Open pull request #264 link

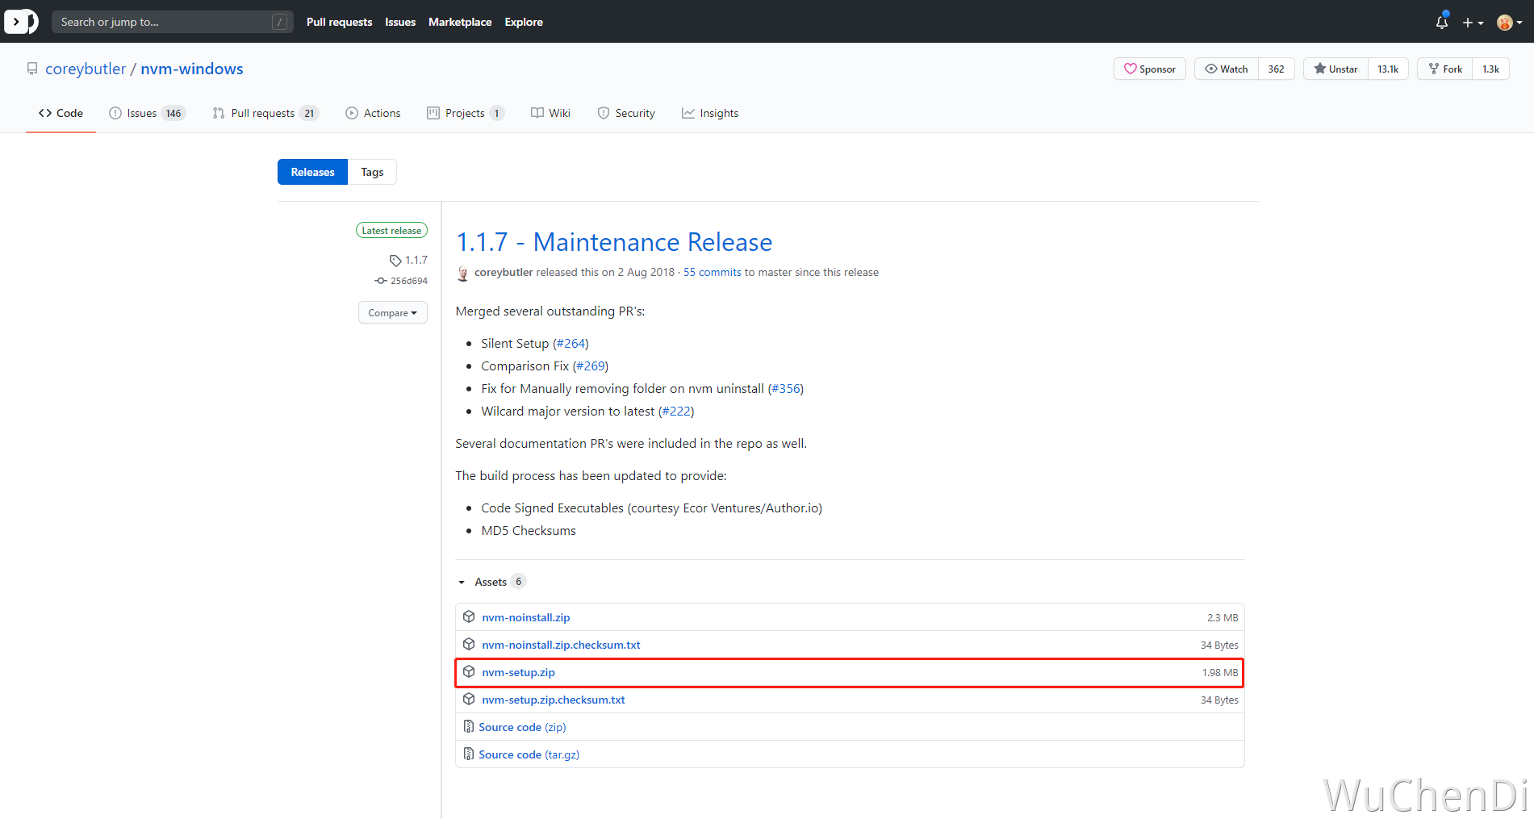tap(571, 344)
